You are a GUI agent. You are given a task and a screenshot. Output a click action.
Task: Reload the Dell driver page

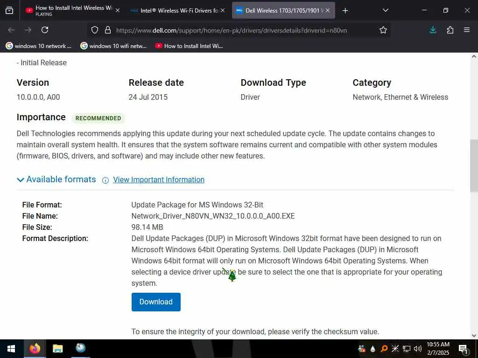pyautogui.click(x=45, y=30)
